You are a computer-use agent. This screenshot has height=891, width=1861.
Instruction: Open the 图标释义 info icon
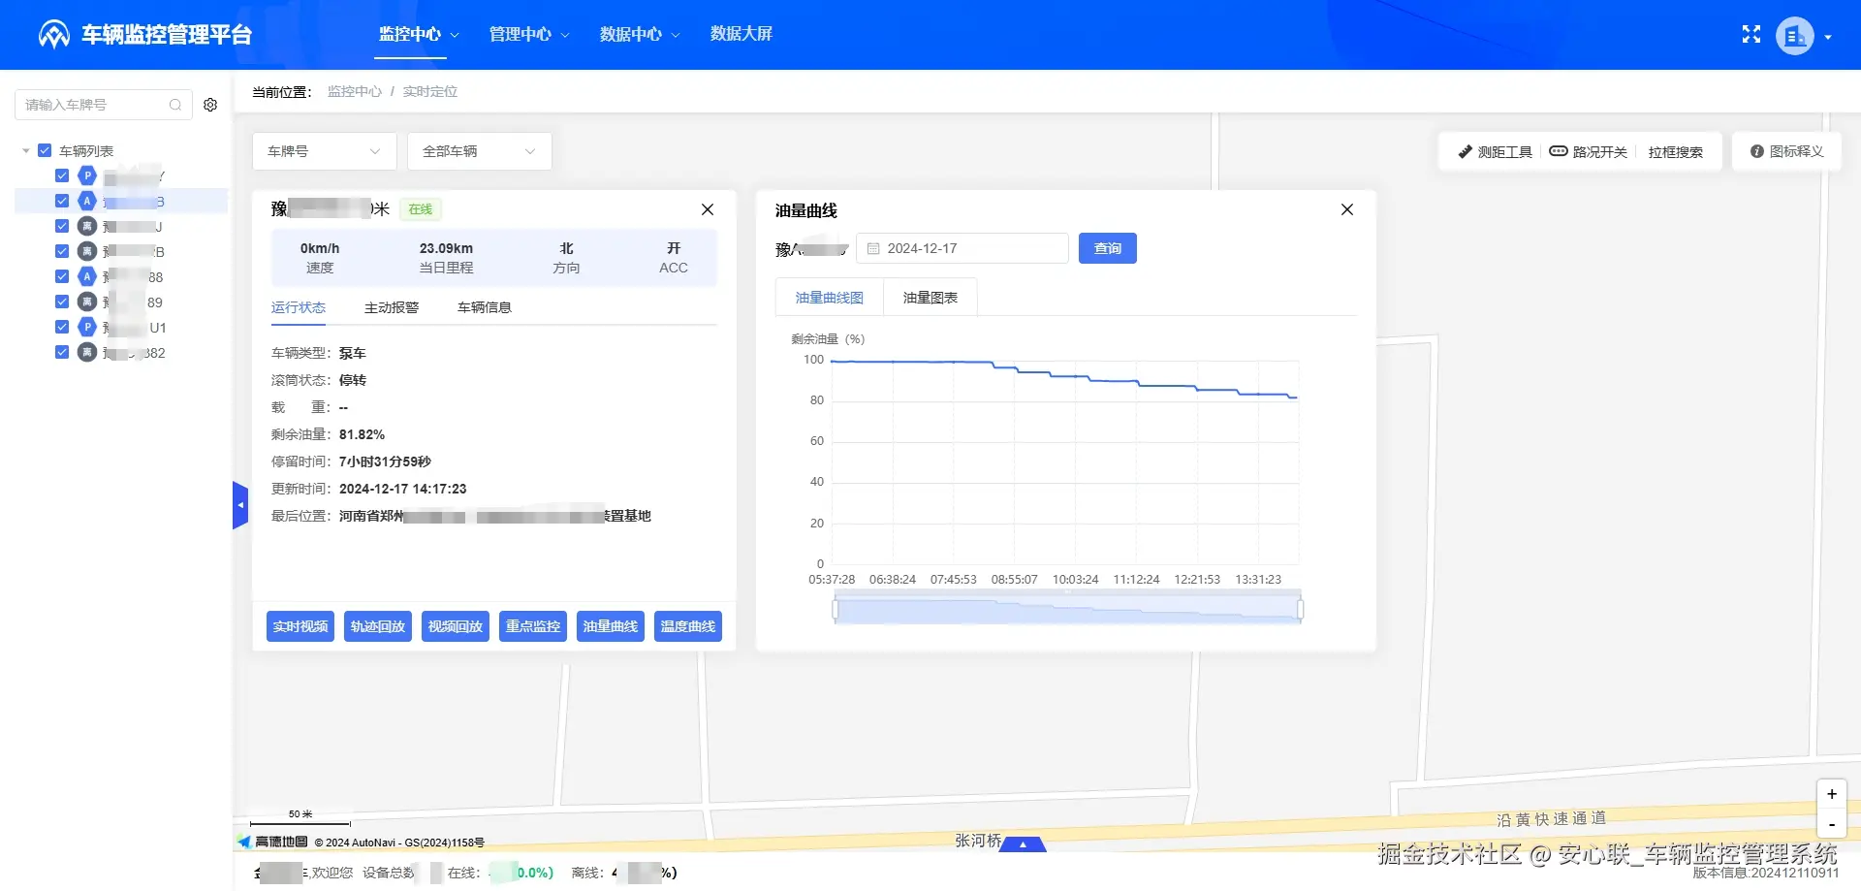point(1756,151)
